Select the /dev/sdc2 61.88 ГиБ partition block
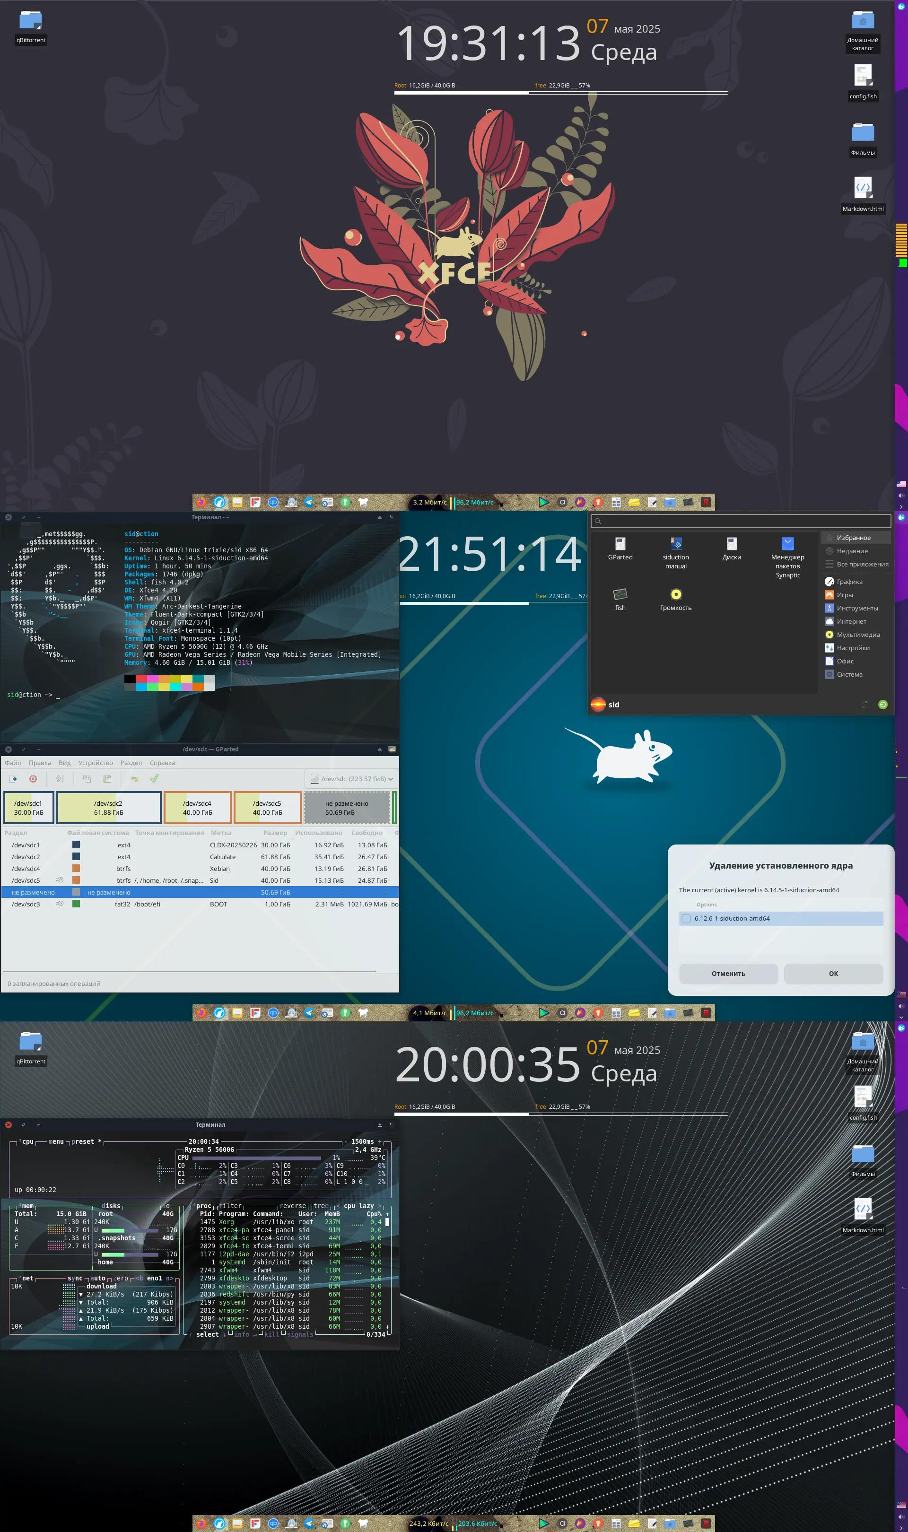This screenshot has height=1532, width=908. click(x=108, y=808)
